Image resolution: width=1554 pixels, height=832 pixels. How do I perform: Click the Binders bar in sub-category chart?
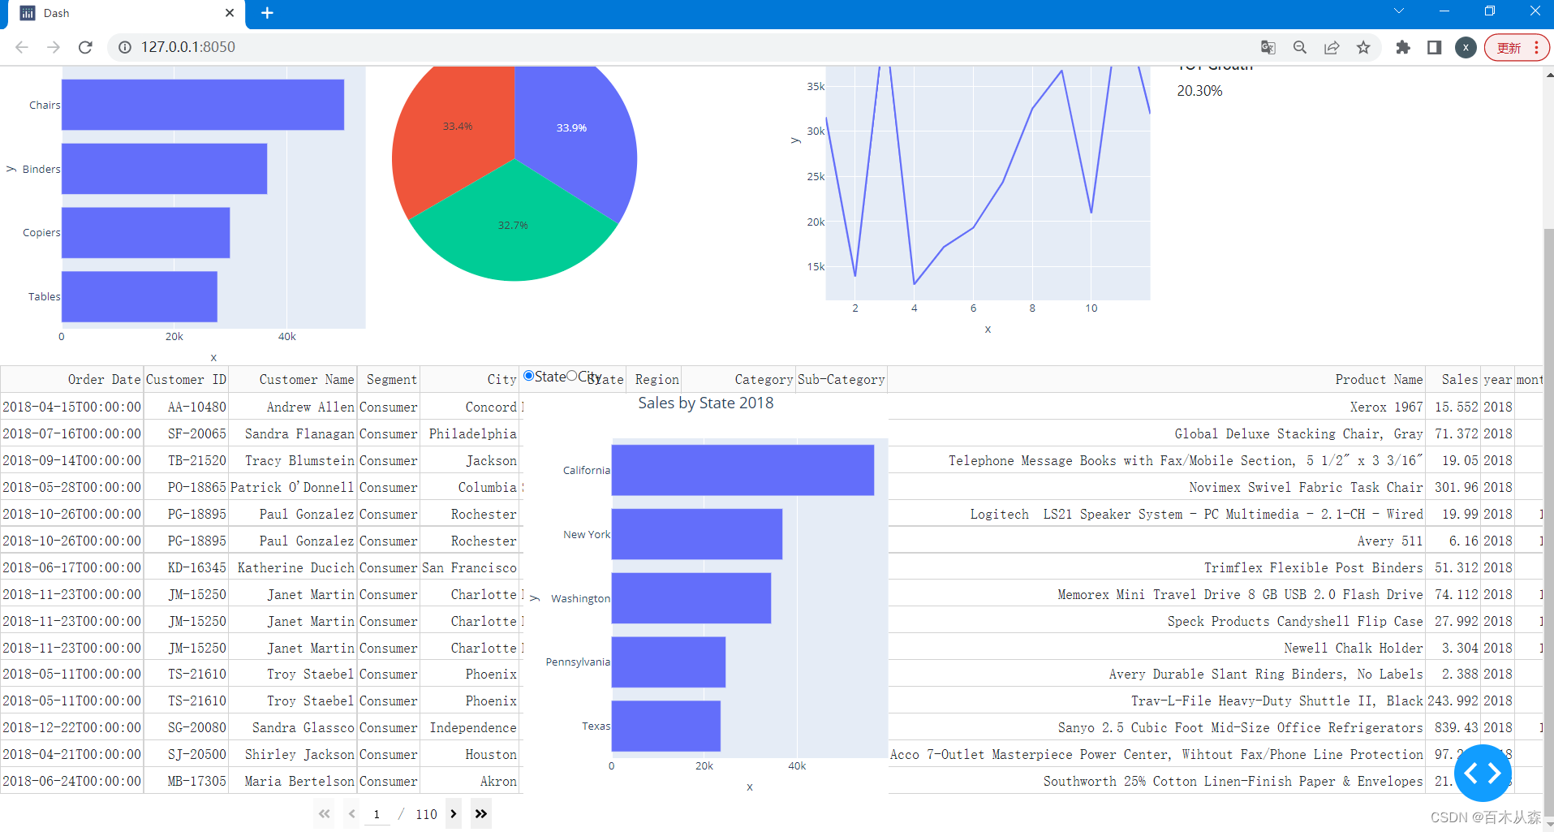164,169
